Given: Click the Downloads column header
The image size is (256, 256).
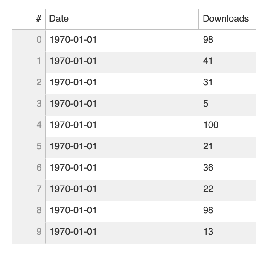Looking at the screenshot, I should (225, 19).
